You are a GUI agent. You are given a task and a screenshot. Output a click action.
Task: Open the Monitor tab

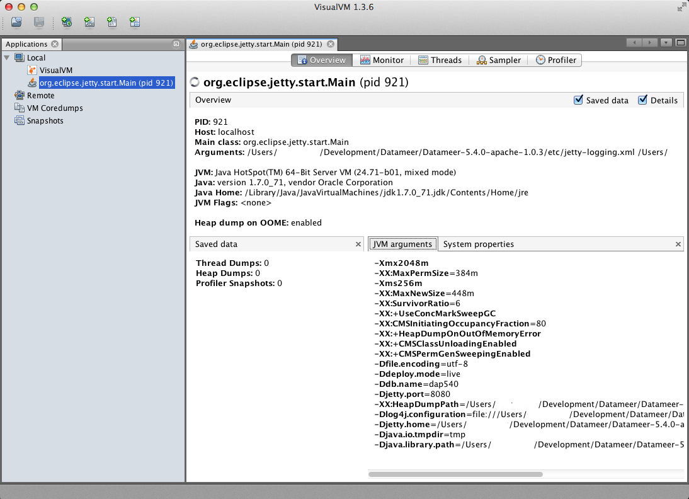[x=382, y=60]
